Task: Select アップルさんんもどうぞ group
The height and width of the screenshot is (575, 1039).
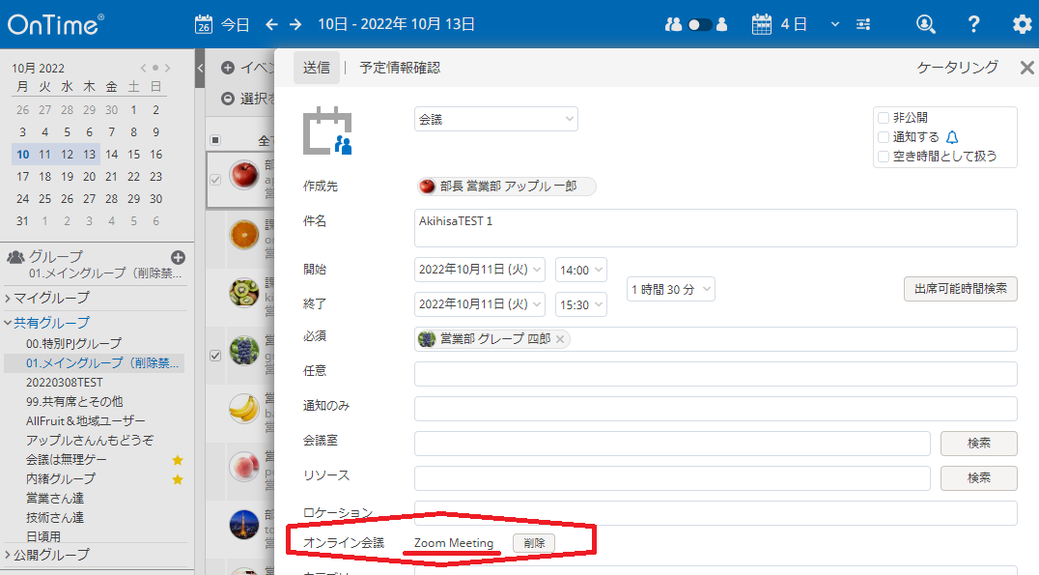Action: click(x=90, y=441)
